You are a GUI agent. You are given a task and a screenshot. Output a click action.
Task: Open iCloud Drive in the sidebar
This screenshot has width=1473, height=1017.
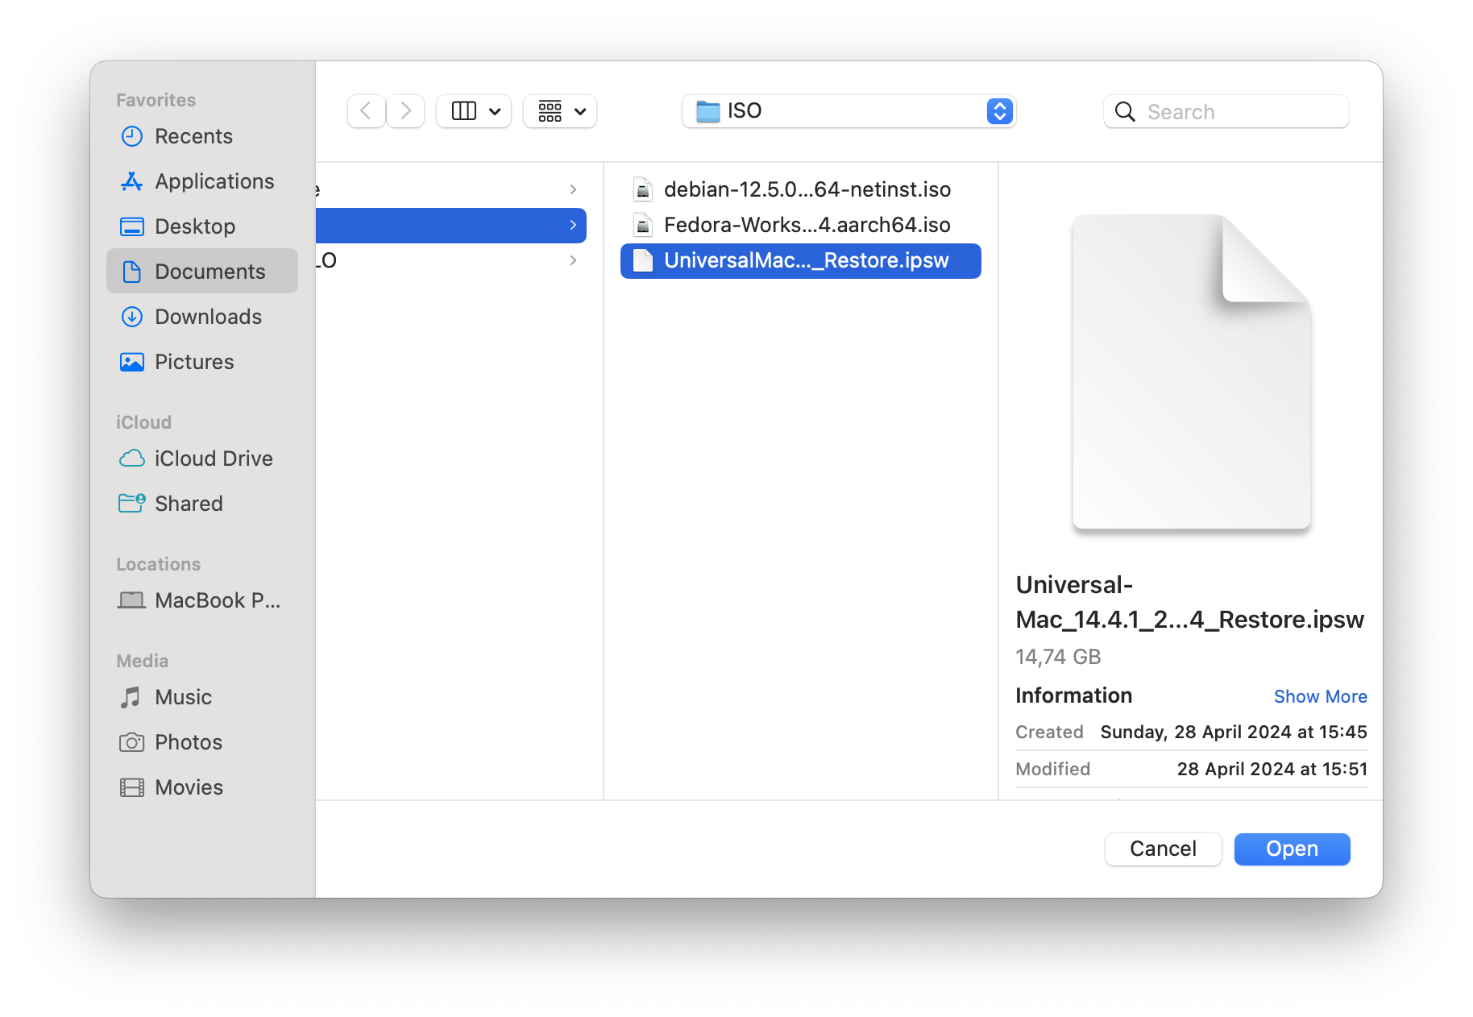pyautogui.click(x=201, y=459)
